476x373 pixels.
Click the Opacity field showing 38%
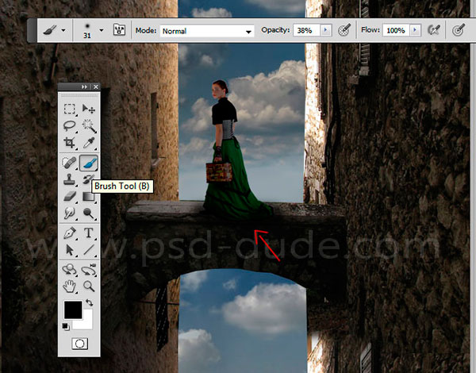pyautogui.click(x=306, y=30)
